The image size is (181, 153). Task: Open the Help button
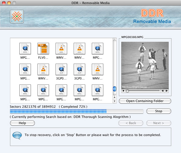pyautogui.click(x=22, y=123)
